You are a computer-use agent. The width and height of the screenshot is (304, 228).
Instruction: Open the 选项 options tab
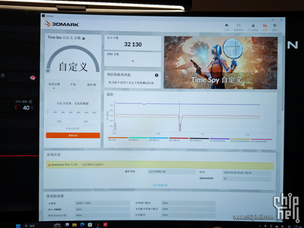[x=275, y=27]
